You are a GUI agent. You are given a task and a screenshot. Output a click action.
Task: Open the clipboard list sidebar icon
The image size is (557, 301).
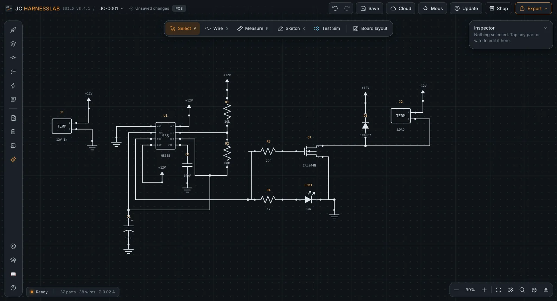pyautogui.click(x=13, y=132)
